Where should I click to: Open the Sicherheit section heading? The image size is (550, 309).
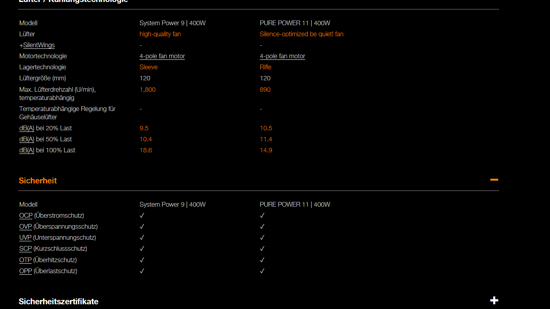pos(38,181)
